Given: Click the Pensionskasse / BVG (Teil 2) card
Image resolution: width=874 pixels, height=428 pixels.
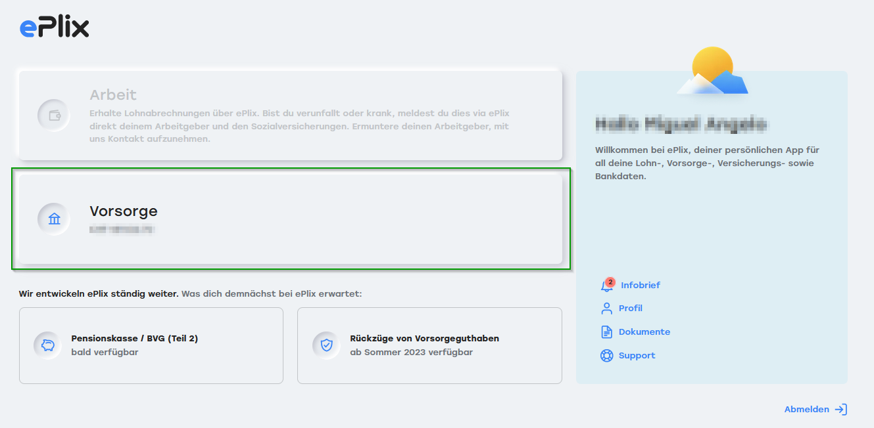Looking at the screenshot, I should pyautogui.click(x=151, y=345).
